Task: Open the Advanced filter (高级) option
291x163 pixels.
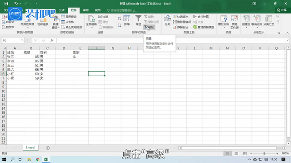Action: pos(149,27)
